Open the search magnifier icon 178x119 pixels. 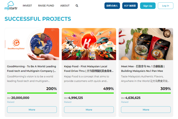[77, 6]
